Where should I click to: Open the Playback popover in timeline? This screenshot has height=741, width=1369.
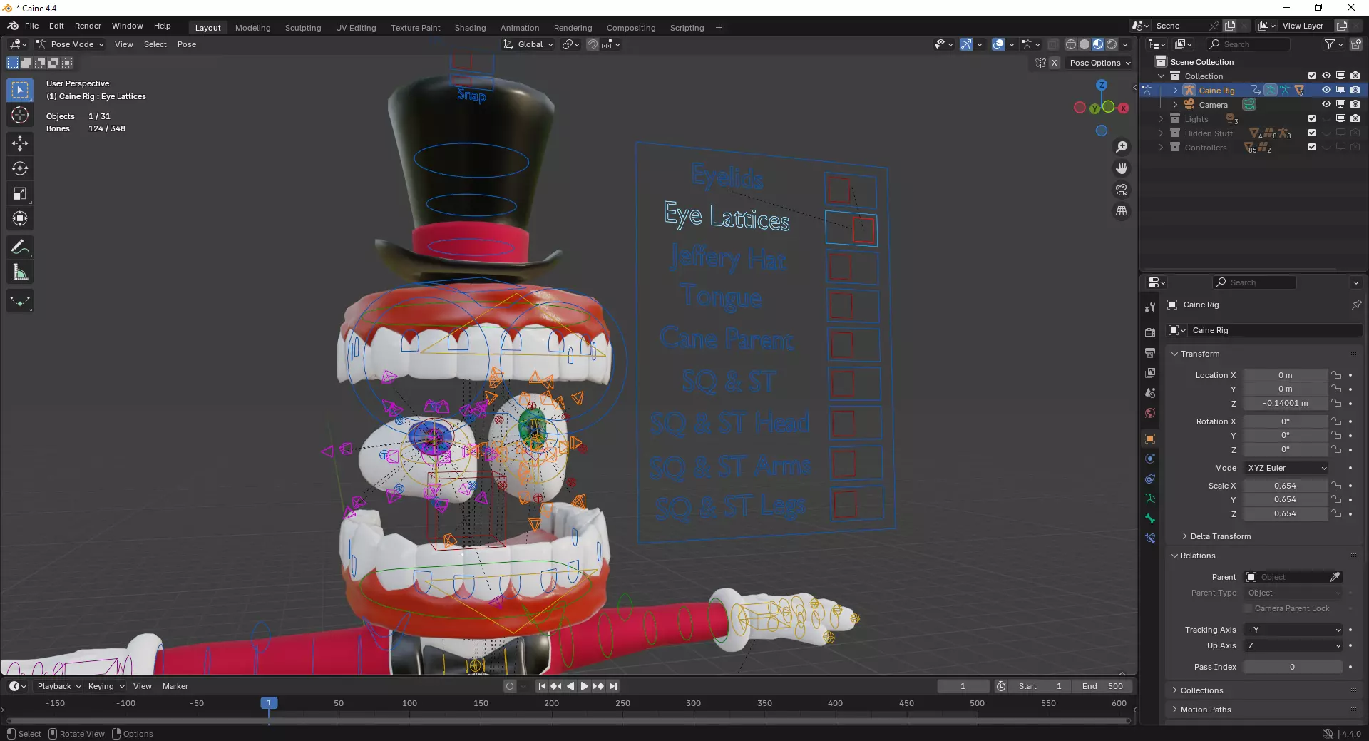[x=59, y=686]
